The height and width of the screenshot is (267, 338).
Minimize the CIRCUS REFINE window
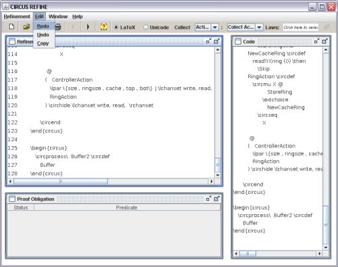312,7
